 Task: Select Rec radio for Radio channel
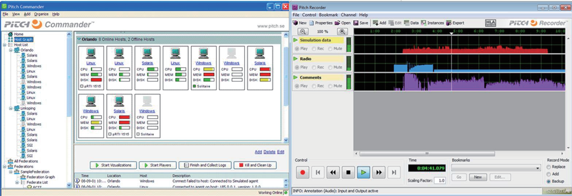(x=314, y=67)
